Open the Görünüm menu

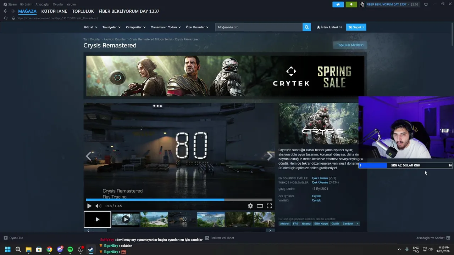click(26, 4)
